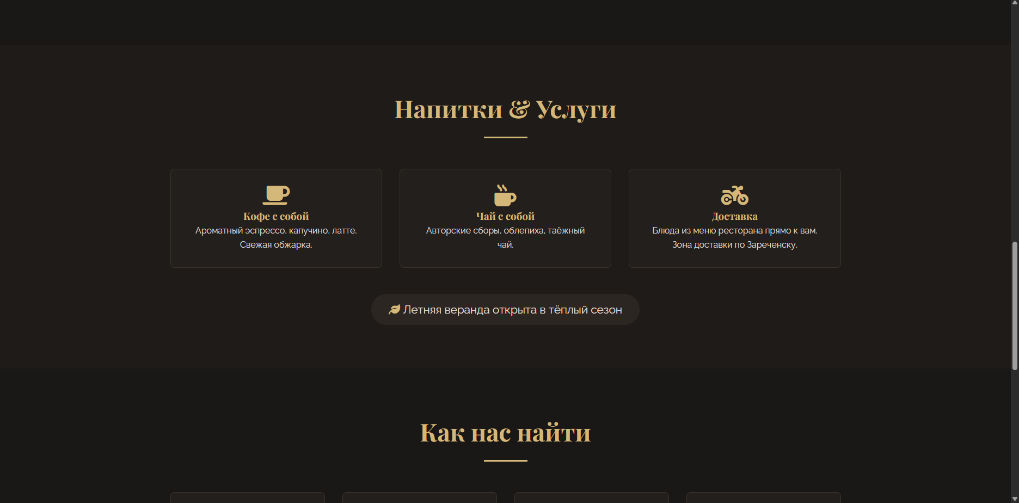Click the scrollbar down arrow
The width and height of the screenshot is (1019, 503).
(x=1015, y=499)
